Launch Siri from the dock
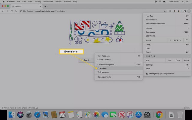The width and height of the screenshot is (192, 120). [20, 114]
